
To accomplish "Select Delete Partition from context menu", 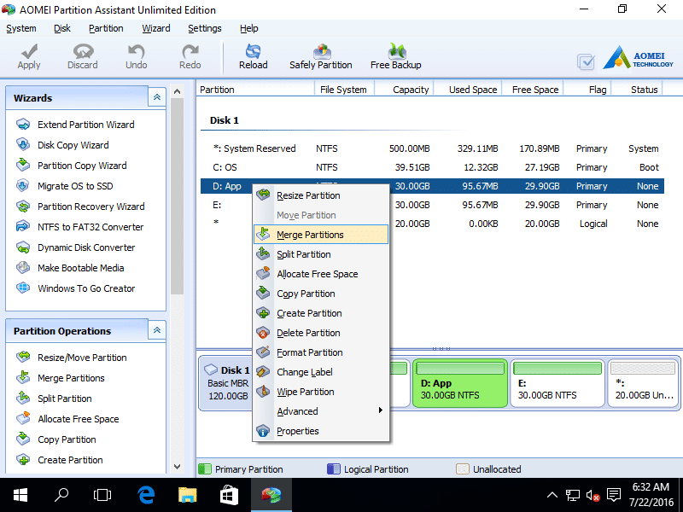I will coord(321,333).
